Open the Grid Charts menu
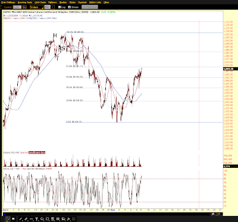This screenshot has width=238, height=222. [x=40, y=2]
